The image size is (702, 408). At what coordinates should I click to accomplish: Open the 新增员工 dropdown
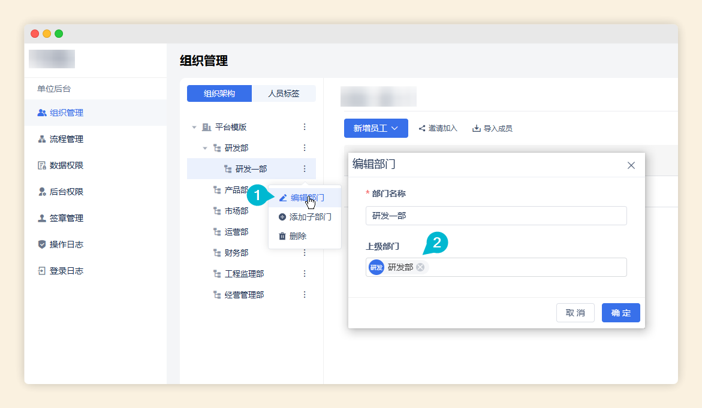pyautogui.click(x=376, y=128)
